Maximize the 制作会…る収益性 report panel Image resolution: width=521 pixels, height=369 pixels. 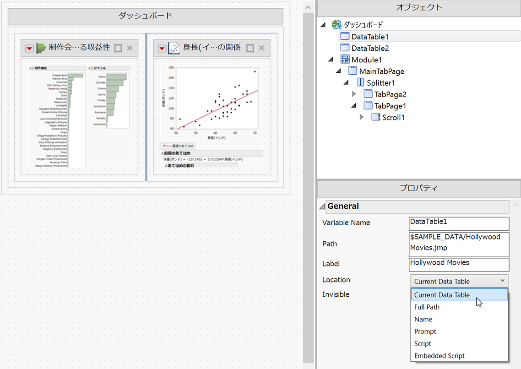coord(118,48)
